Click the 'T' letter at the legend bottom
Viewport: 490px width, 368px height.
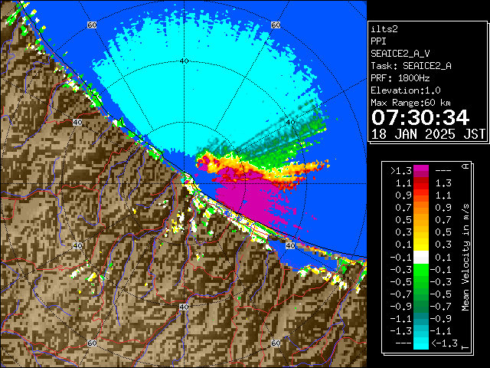(x=465, y=347)
